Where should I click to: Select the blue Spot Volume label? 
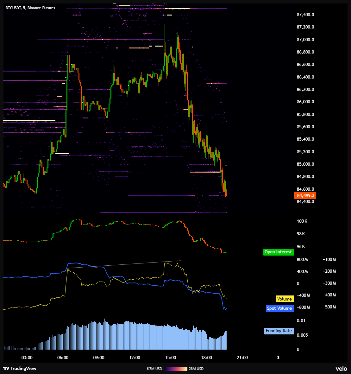pyautogui.click(x=279, y=308)
